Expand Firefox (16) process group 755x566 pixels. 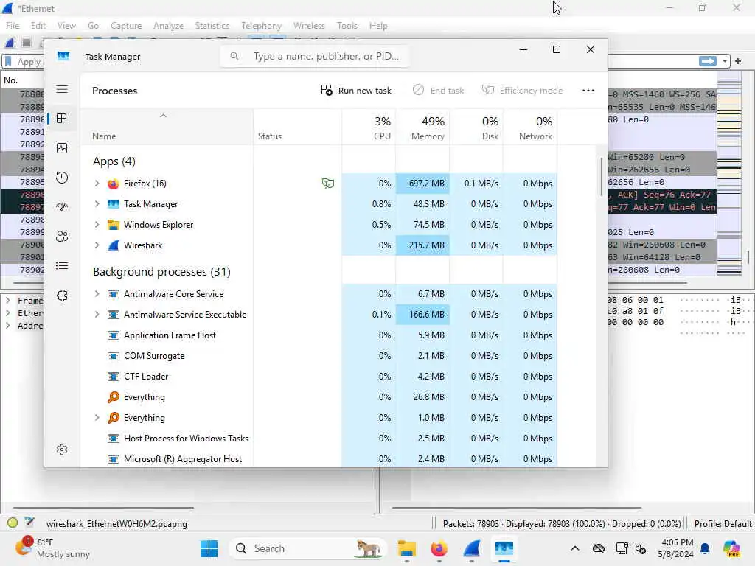[x=97, y=184]
